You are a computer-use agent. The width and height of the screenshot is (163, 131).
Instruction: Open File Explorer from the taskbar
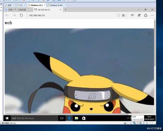coord(76,118)
